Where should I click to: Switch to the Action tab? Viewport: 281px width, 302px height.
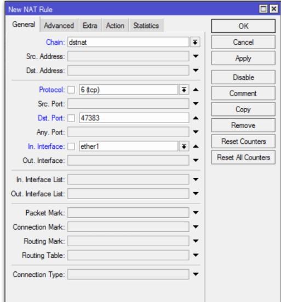(115, 25)
